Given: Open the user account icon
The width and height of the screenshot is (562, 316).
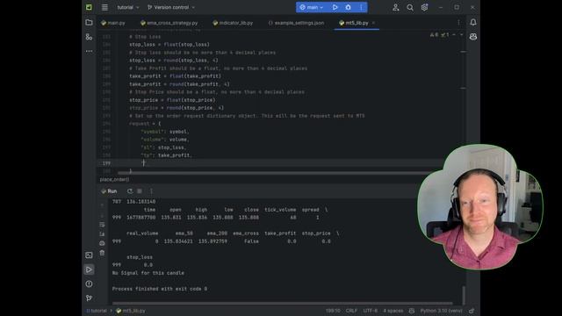Looking at the screenshot, I should click(x=396, y=7).
